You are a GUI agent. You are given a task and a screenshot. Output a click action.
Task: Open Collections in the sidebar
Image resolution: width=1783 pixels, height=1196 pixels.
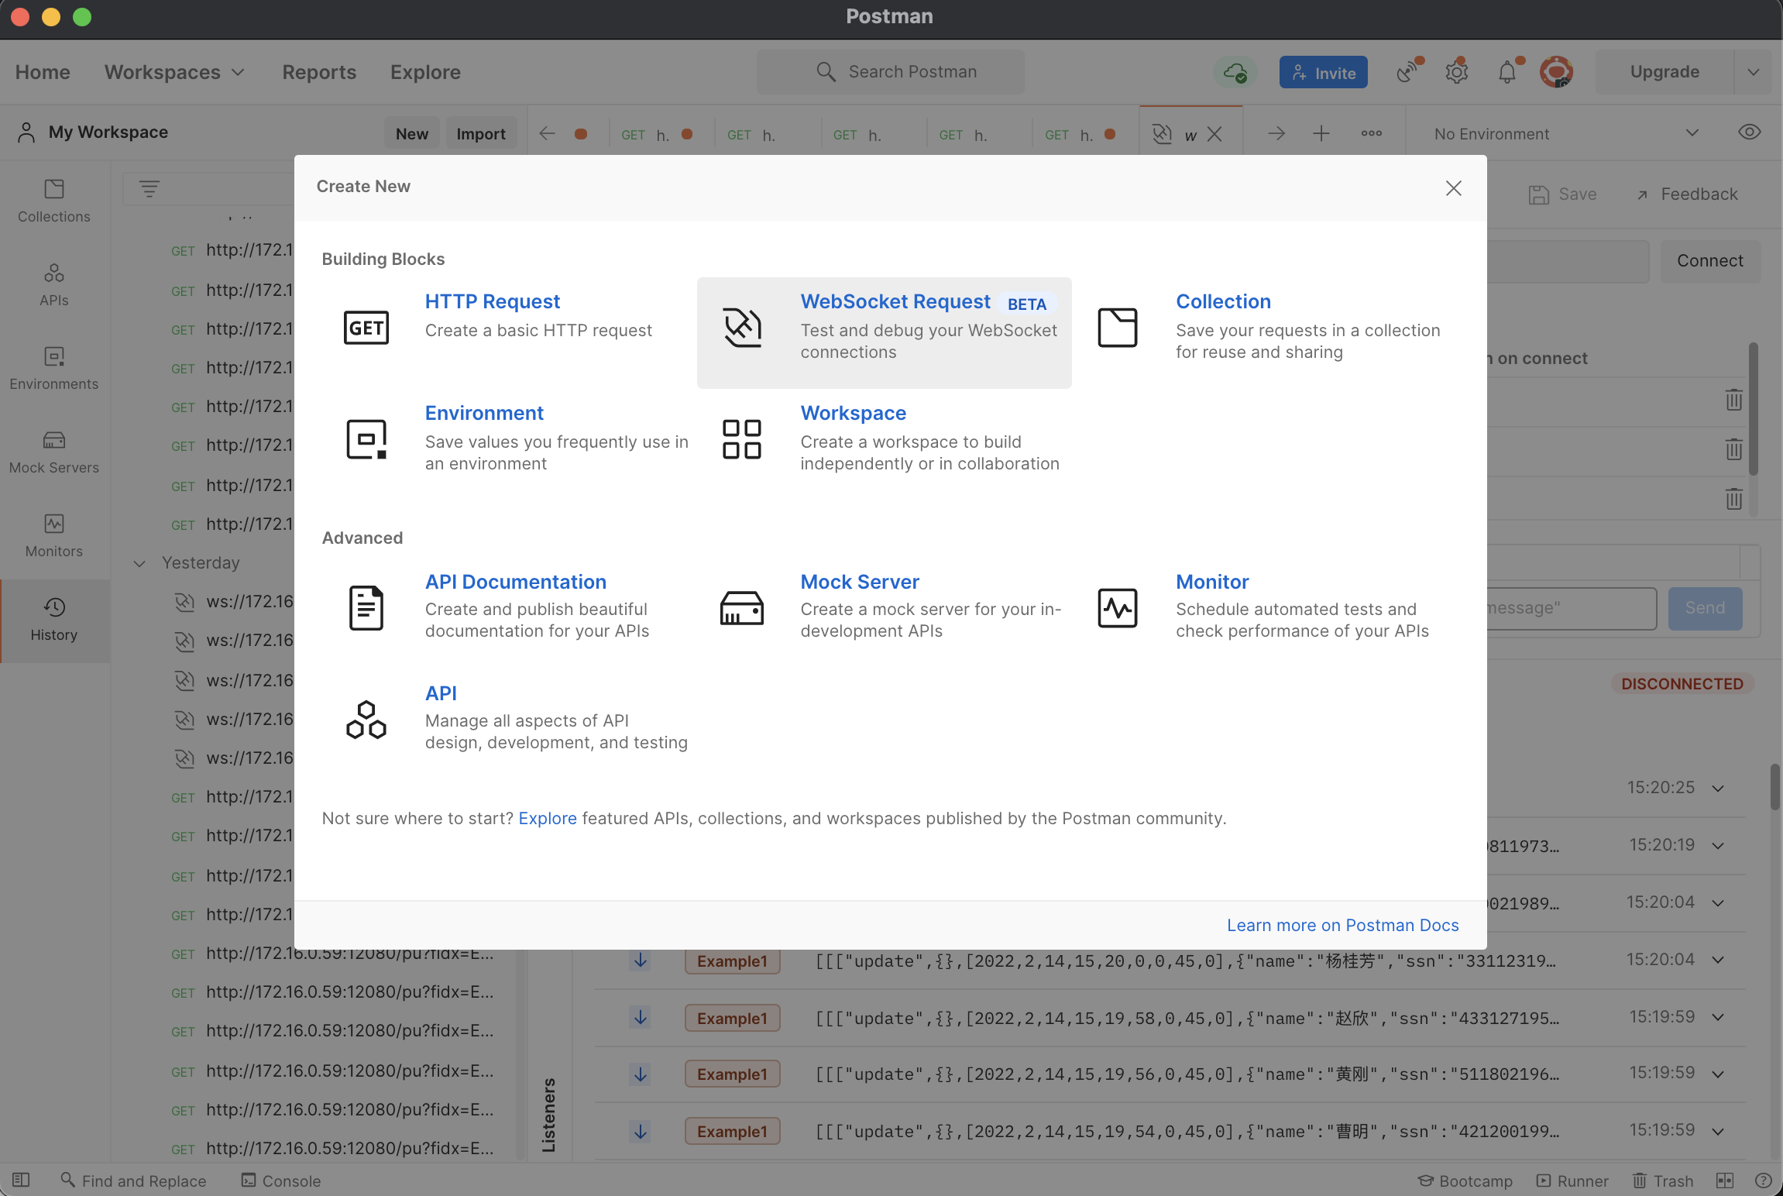tap(54, 201)
